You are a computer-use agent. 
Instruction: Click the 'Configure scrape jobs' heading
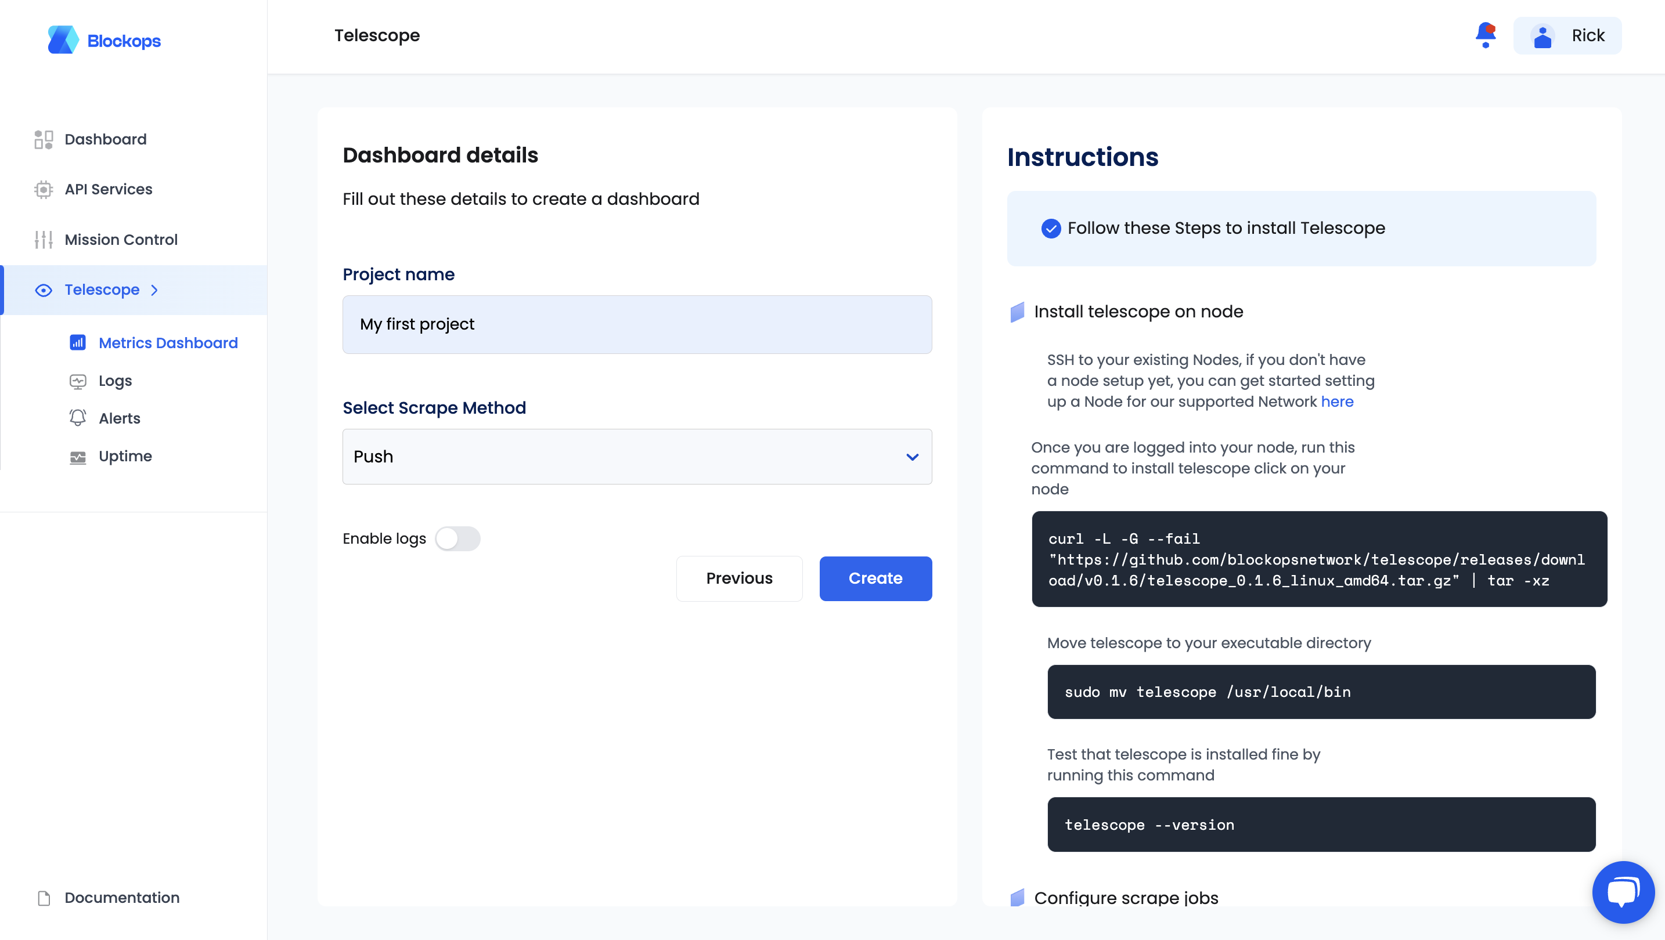(1126, 898)
